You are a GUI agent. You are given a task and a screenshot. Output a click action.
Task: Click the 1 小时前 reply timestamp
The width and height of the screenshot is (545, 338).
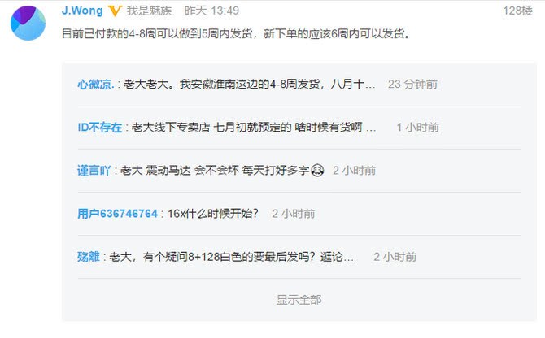[418, 128]
